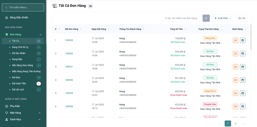The width and height of the screenshot is (257, 127).
Task: Click the Cột columns button
Action: [242, 18]
